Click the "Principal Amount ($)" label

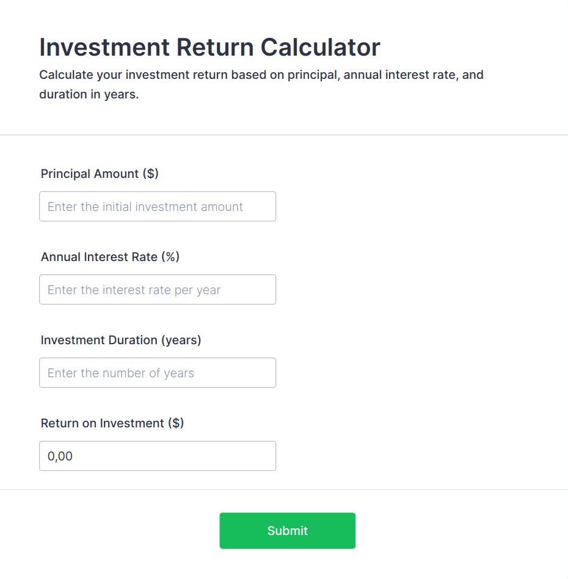[x=100, y=174]
